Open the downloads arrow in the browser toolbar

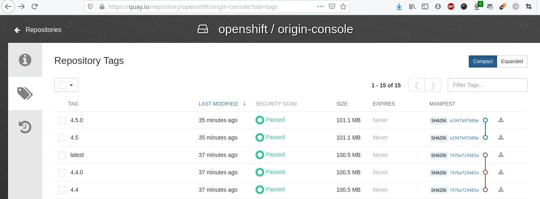[399, 6]
